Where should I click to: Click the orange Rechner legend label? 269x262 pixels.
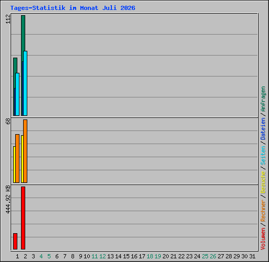(263, 211)
